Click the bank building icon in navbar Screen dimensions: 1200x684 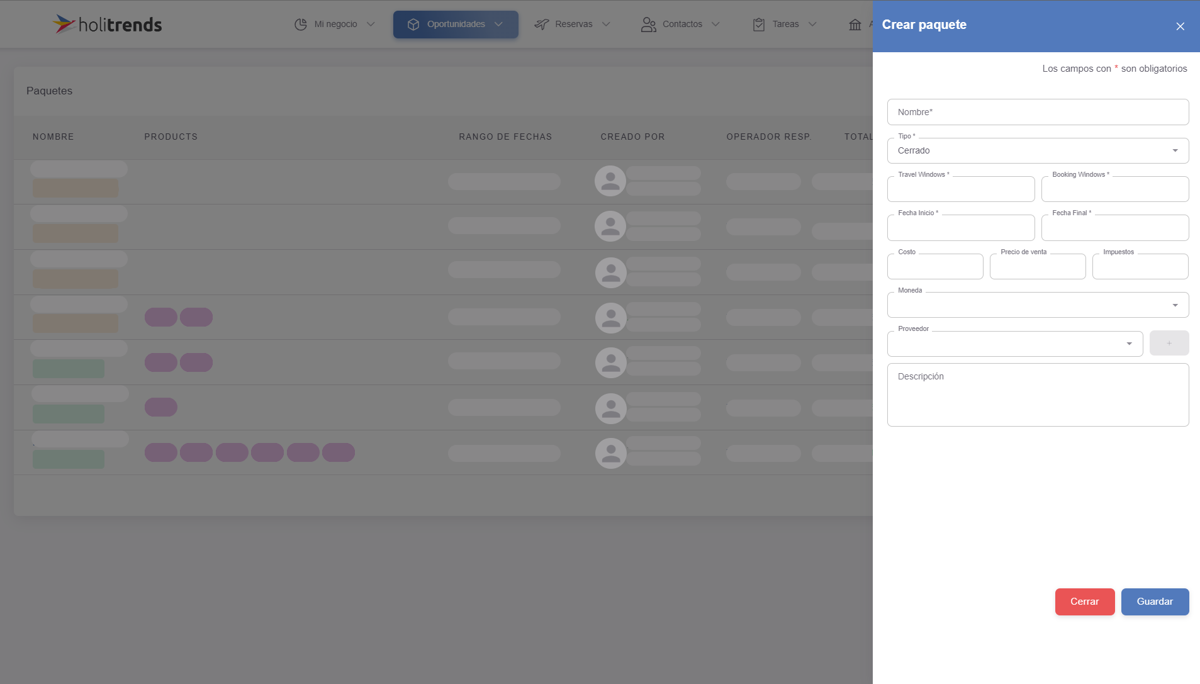pyautogui.click(x=855, y=25)
